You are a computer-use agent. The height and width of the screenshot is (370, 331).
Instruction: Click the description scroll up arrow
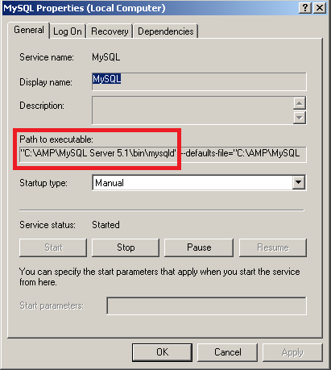tap(300, 103)
